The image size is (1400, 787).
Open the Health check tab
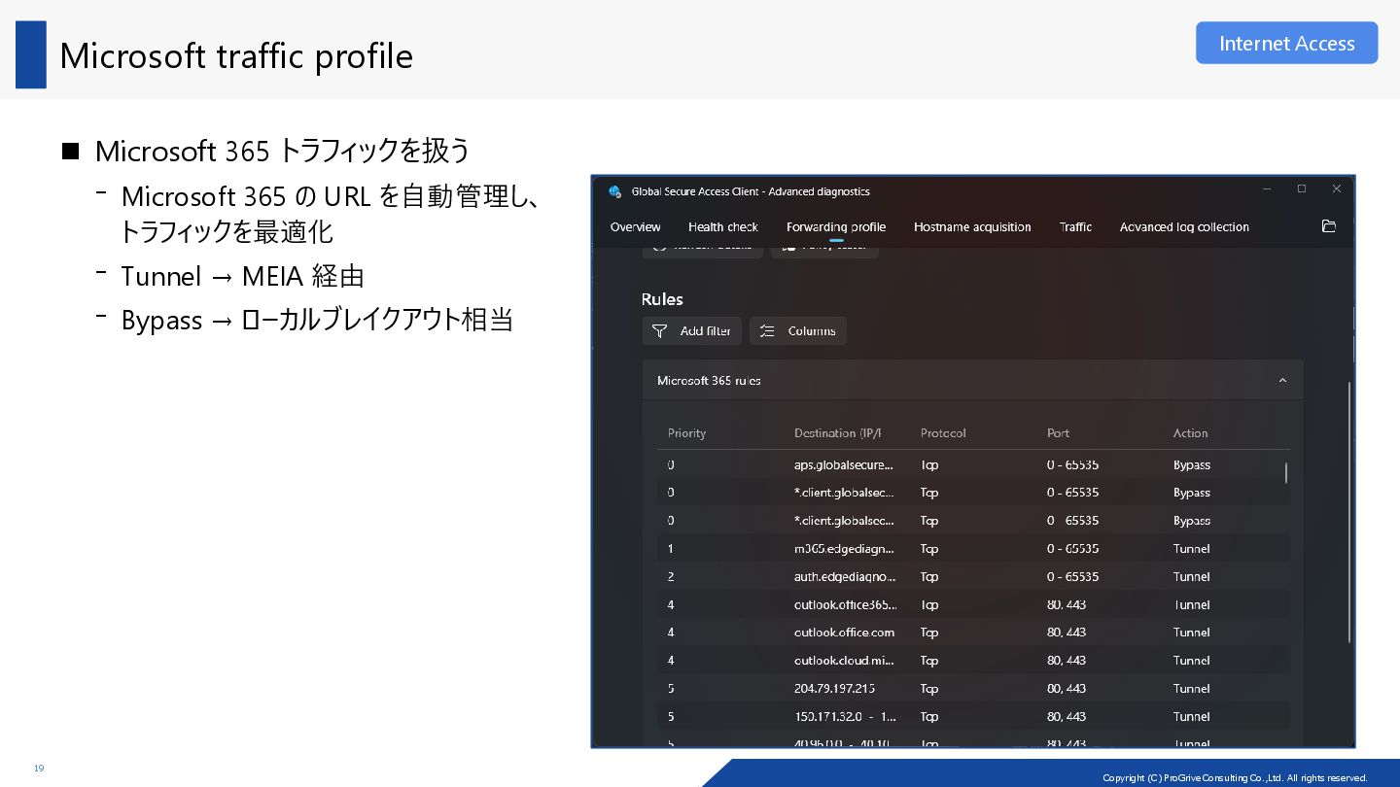722,227
